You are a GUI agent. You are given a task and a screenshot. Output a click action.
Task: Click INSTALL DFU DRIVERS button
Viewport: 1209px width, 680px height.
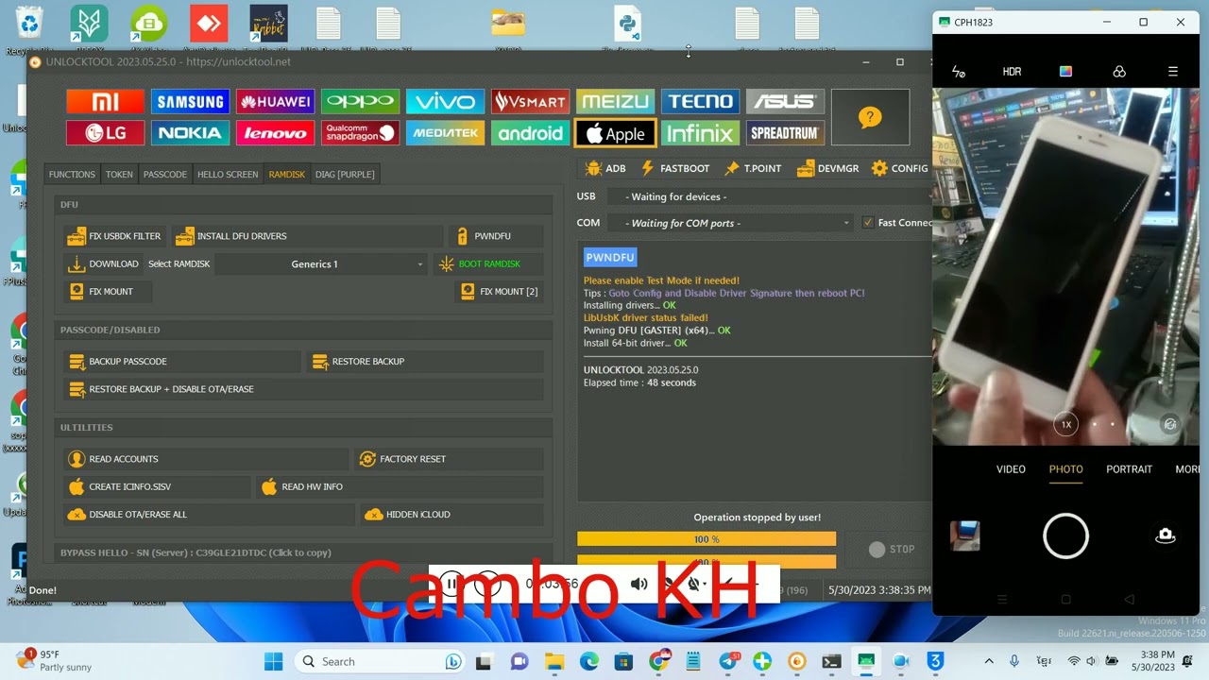307,236
